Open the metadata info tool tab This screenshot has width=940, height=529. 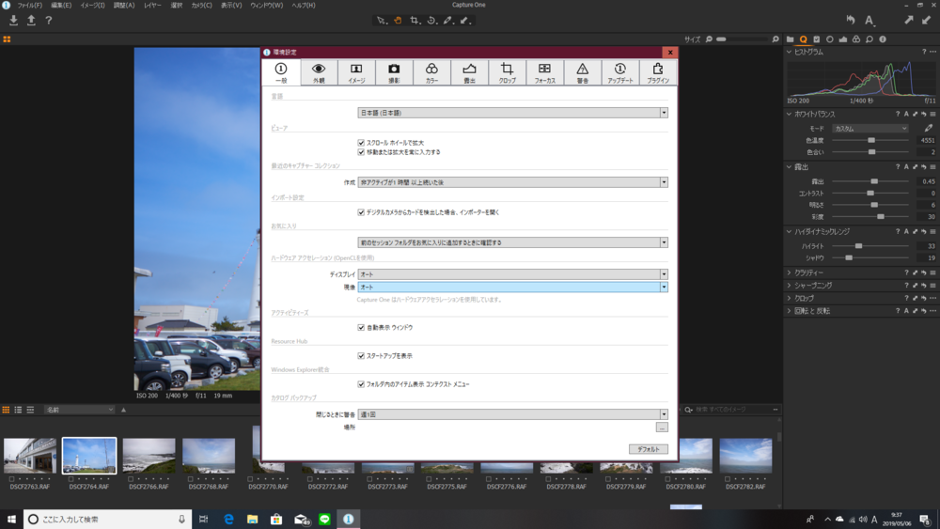[883, 39]
